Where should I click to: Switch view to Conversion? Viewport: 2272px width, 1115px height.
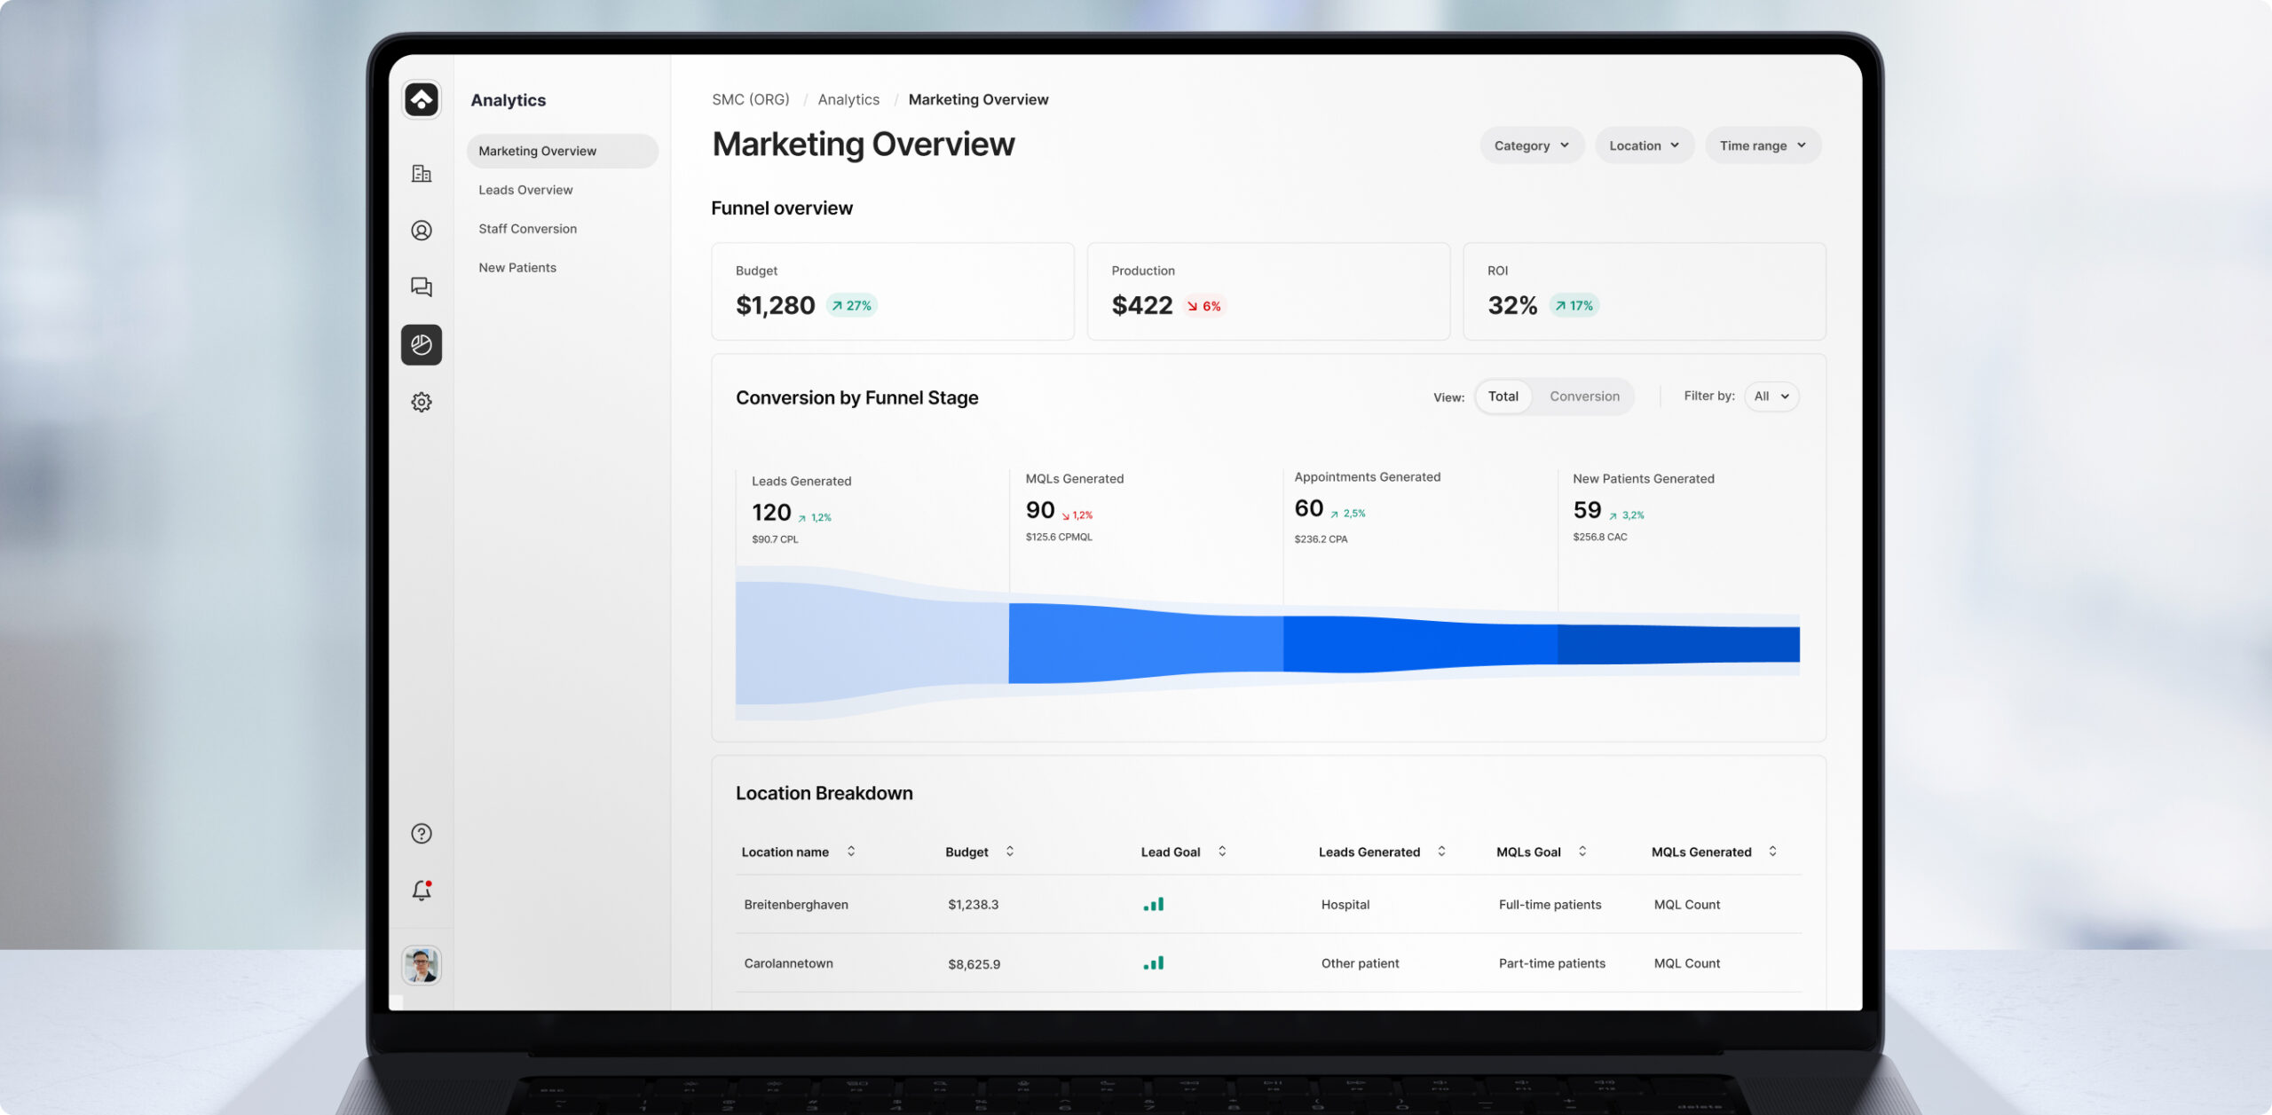[1584, 397]
